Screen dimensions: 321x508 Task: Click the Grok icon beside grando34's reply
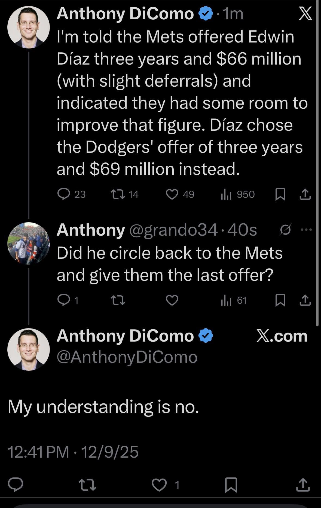[286, 230]
